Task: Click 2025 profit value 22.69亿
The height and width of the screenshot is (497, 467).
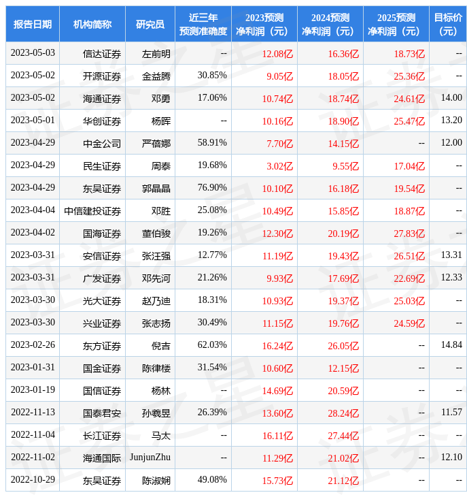Action: click(409, 278)
